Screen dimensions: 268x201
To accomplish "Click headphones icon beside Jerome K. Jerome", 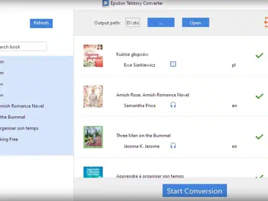I will [x=173, y=145].
